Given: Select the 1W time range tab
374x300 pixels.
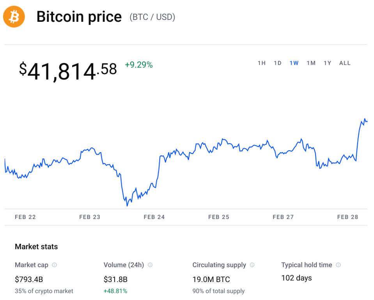Looking at the screenshot, I should pyautogui.click(x=294, y=63).
